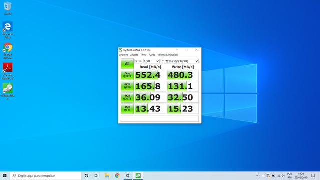
Task: Run the All benchmark button
Action: pyautogui.click(x=127, y=64)
